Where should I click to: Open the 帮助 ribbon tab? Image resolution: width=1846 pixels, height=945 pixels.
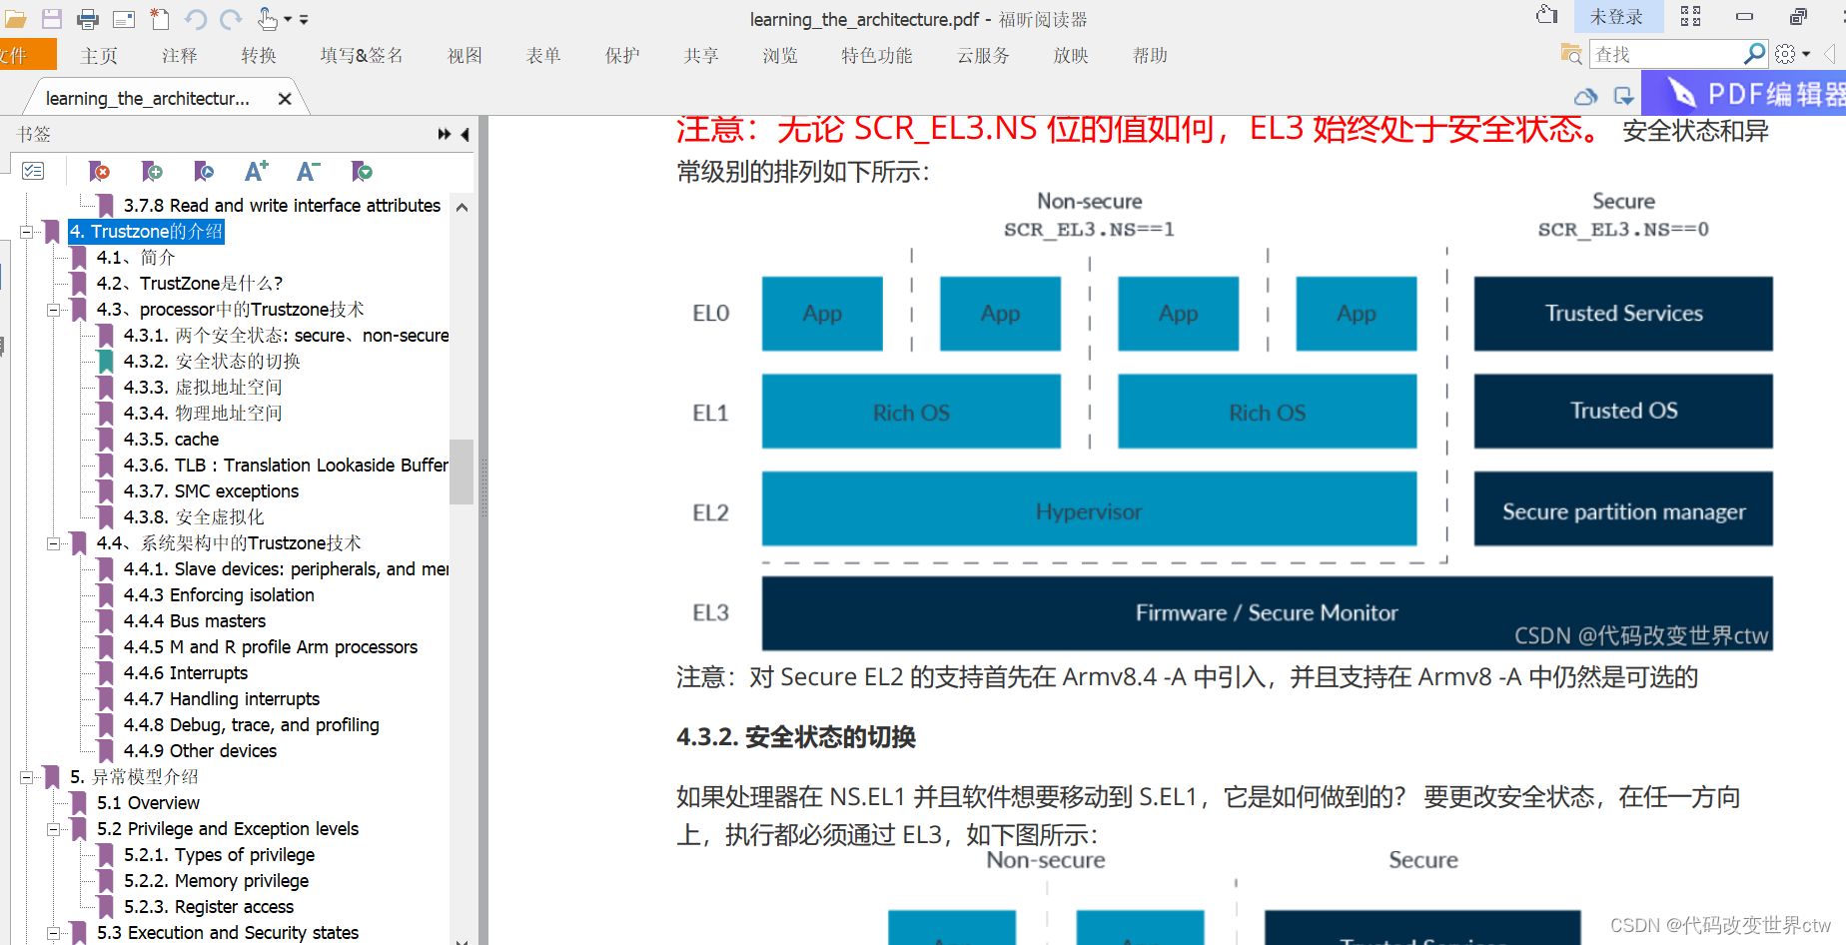pyautogui.click(x=1150, y=56)
